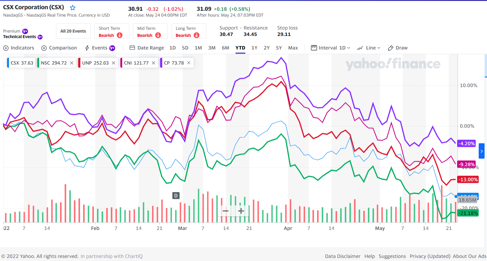Expand right side panel chevron
487x261 pixels.
pyautogui.click(x=482, y=151)
